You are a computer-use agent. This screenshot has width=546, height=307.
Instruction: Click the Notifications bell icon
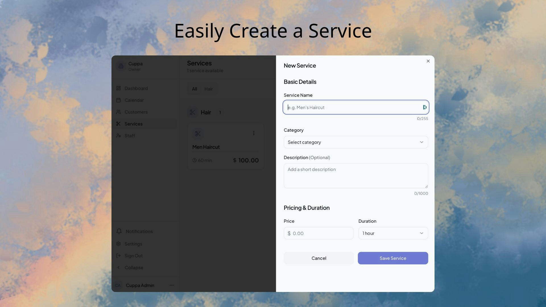click(119, 231)
